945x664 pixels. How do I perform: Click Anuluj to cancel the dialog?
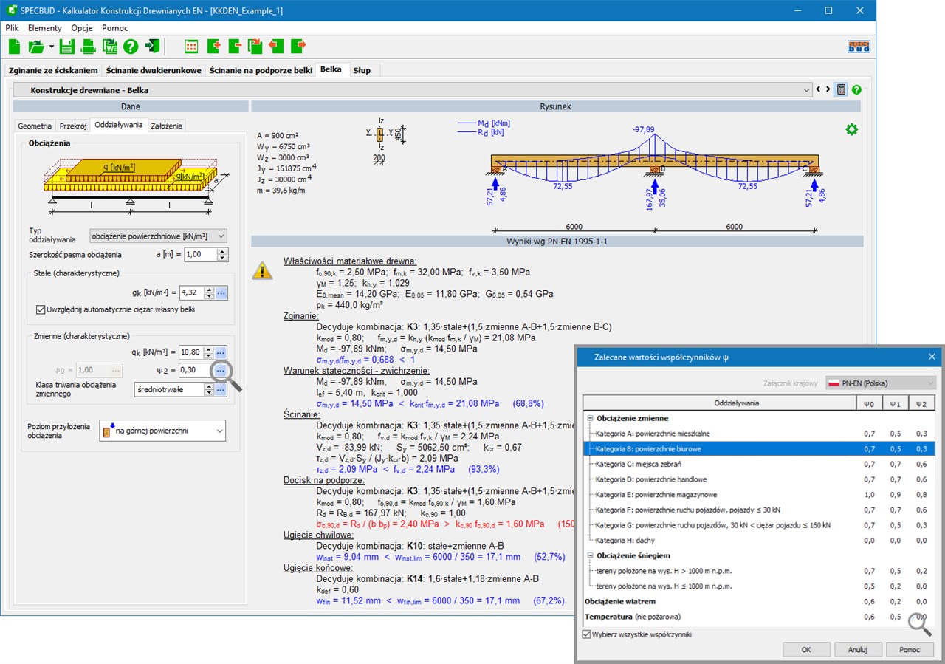pyautogui.click(x=856, y=650)
